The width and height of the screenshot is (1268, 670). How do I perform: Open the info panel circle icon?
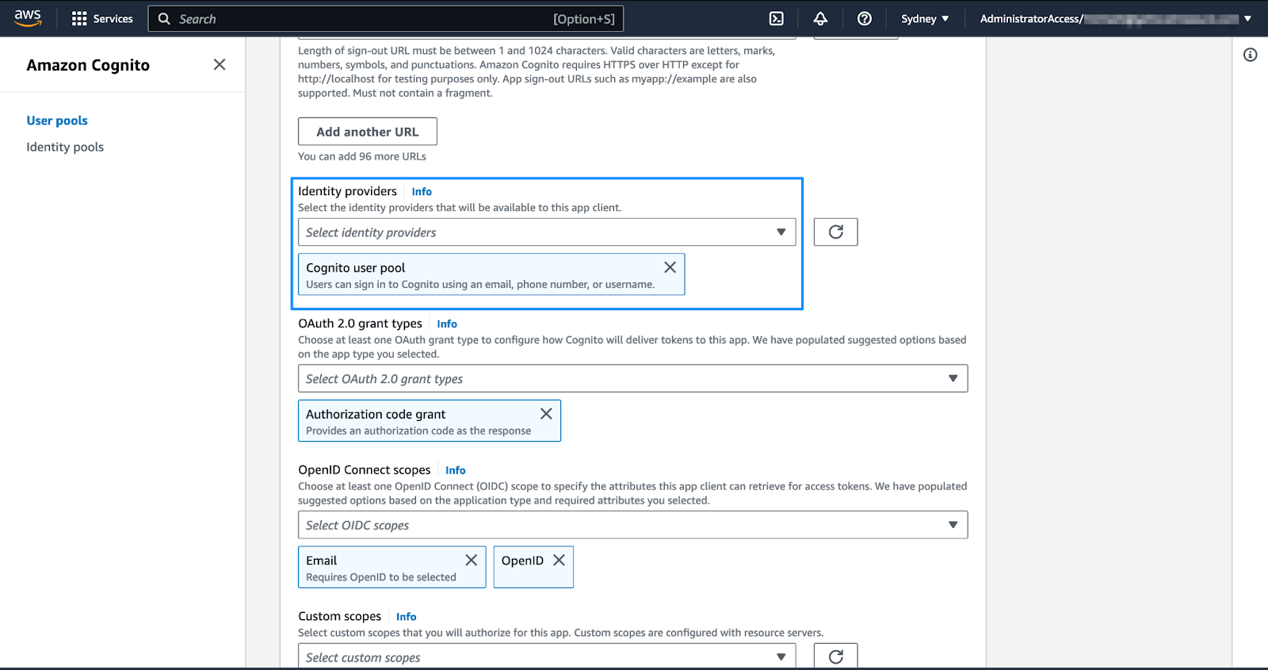point(1250,55)
